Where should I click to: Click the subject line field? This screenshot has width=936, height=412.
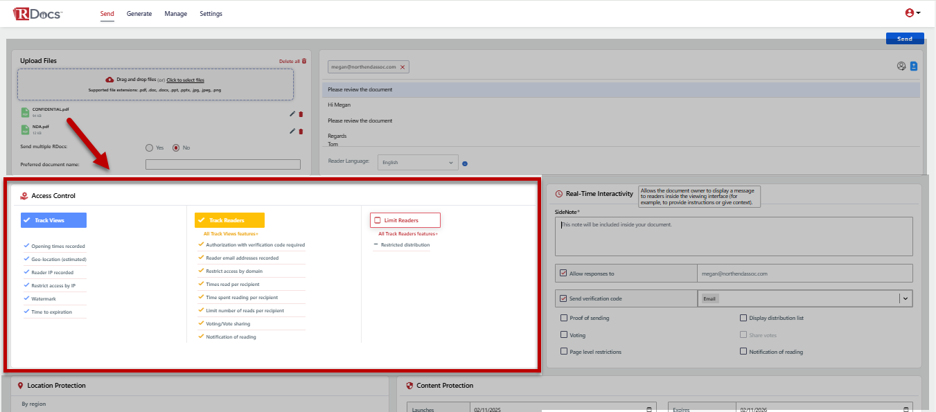(621, 90)
